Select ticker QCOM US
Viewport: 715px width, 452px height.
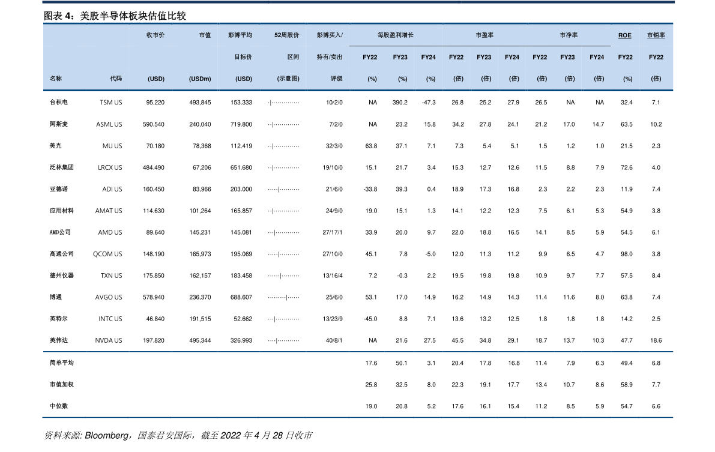pyautogui.click(x=107, y=254)
